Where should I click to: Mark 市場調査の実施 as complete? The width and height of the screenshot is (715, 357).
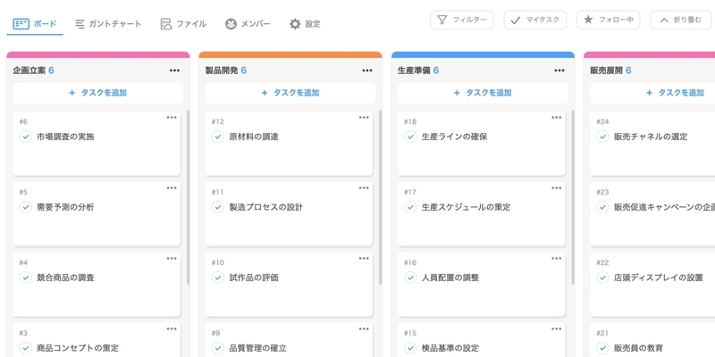(x=26, y=137)
